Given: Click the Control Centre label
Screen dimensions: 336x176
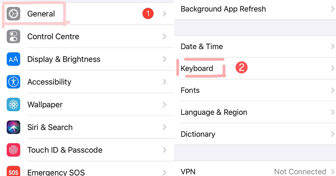Looking at the screenshot, I should pos(53,37).
